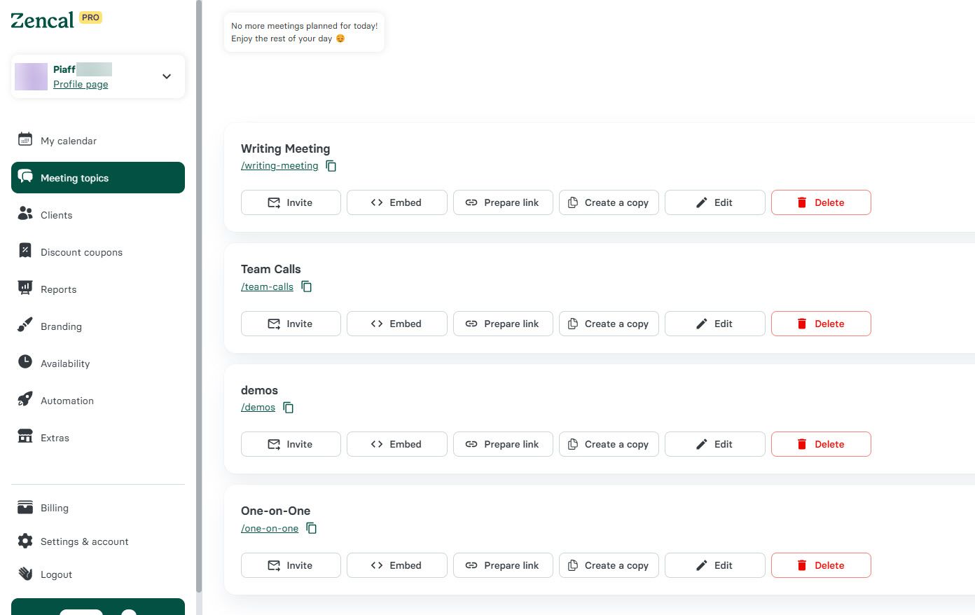Image resolution: width=975 pixels, height=615 pixels.
Task: Select the Reports podium icon in sidebar
Action: tap(25, 289)
